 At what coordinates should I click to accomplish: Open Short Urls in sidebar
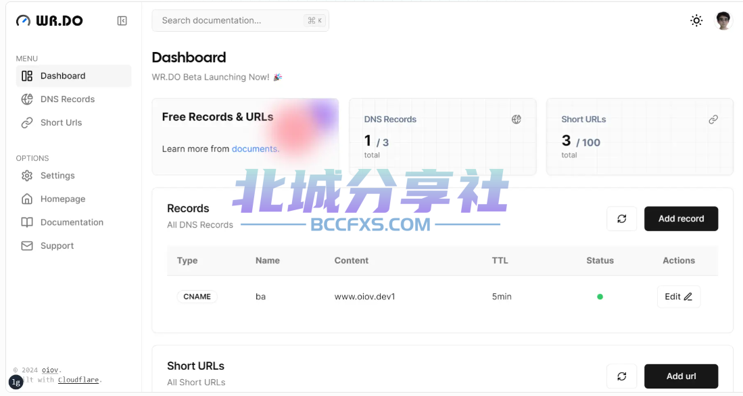(74, 123)
